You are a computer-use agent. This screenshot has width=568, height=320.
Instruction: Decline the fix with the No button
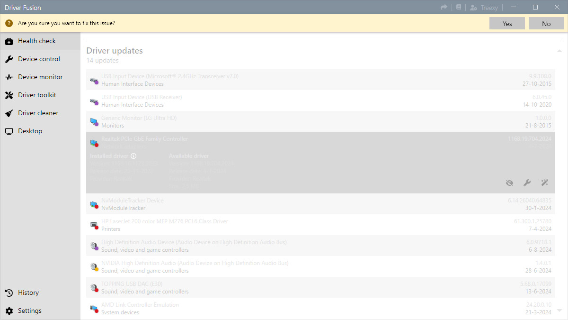[x=546, y=23]
